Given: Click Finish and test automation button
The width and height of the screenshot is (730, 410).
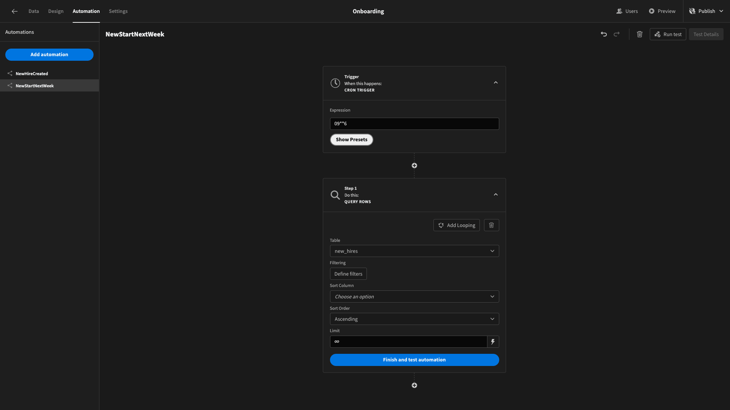Looking at the screenshot, I should (x=414, y=360).
